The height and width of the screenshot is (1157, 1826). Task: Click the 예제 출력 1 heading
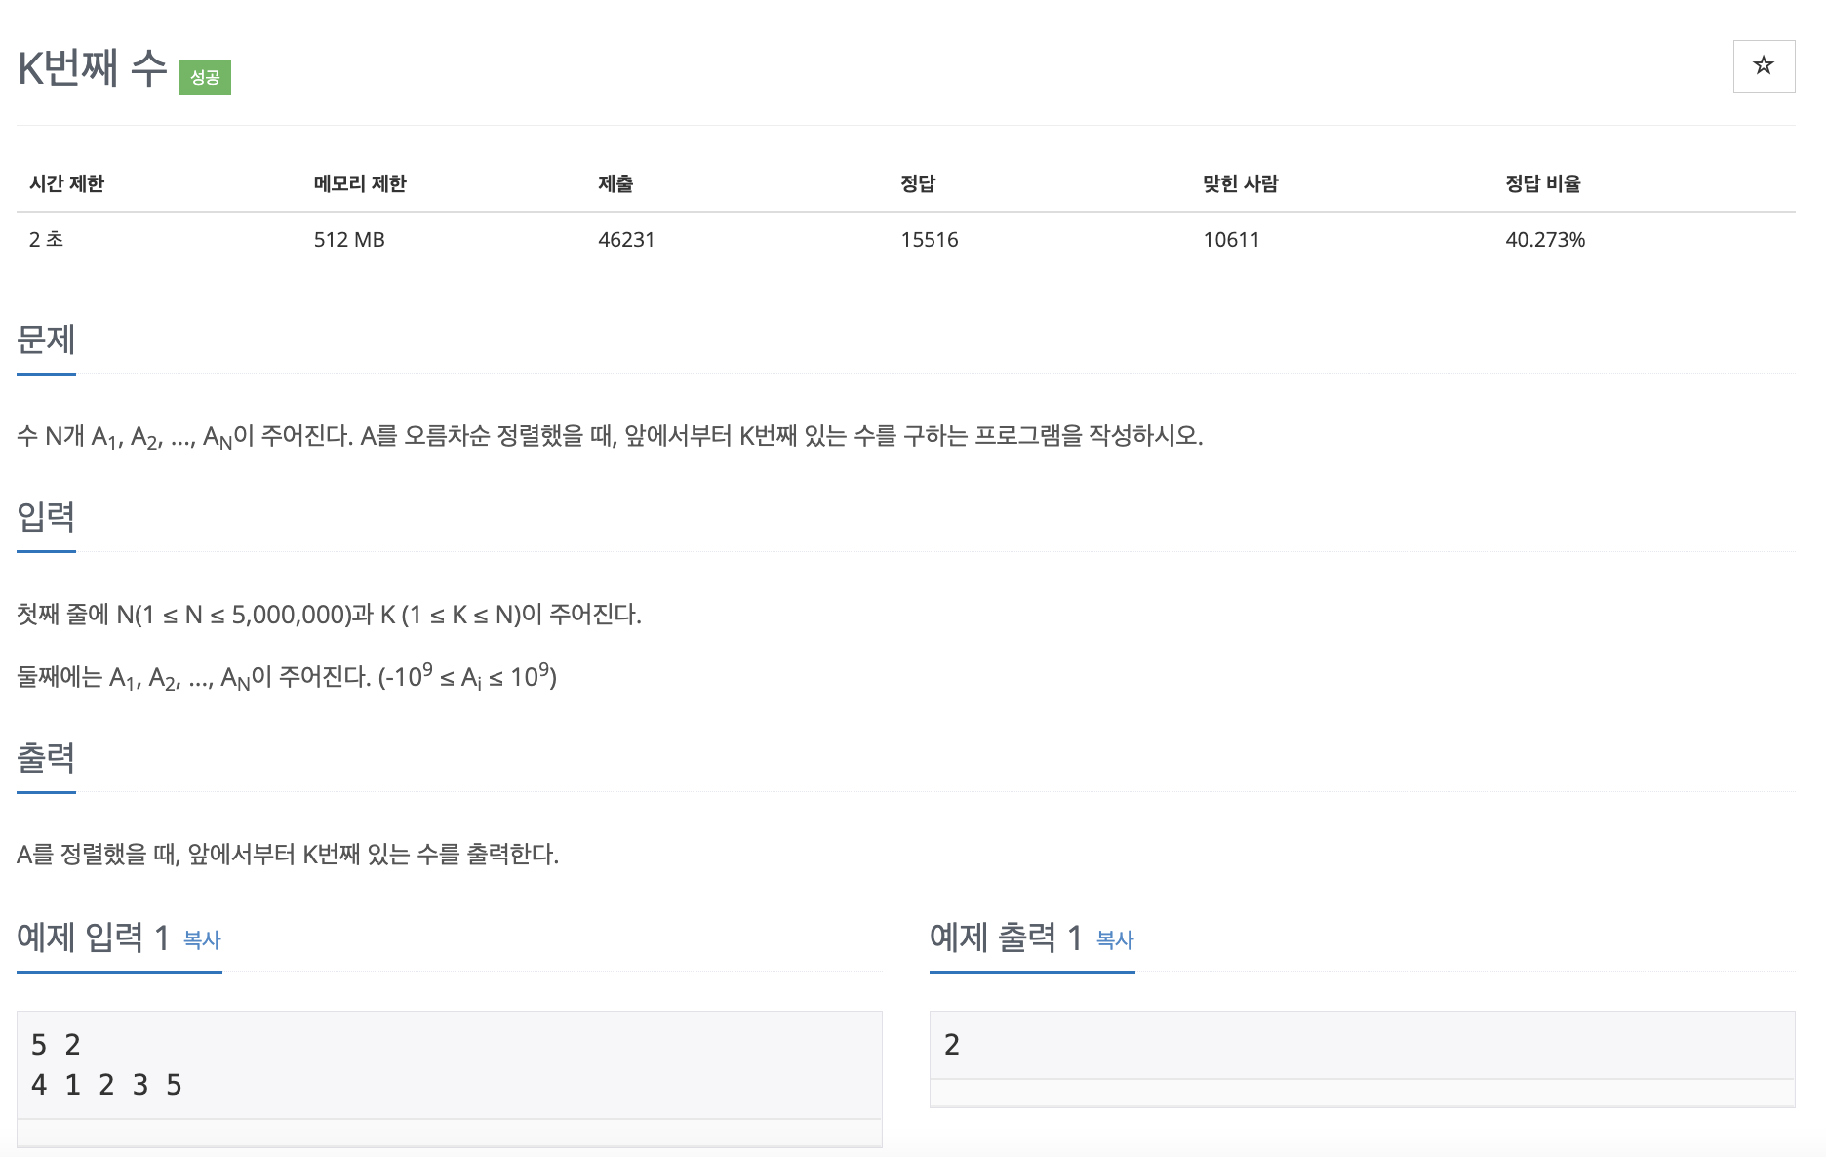1007,938
